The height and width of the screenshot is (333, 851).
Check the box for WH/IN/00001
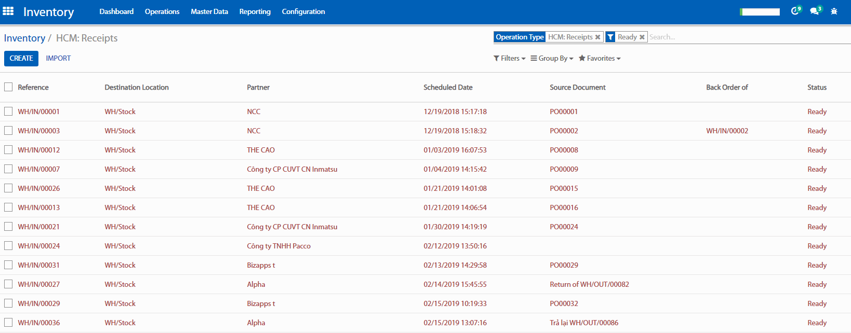[8, 112]
